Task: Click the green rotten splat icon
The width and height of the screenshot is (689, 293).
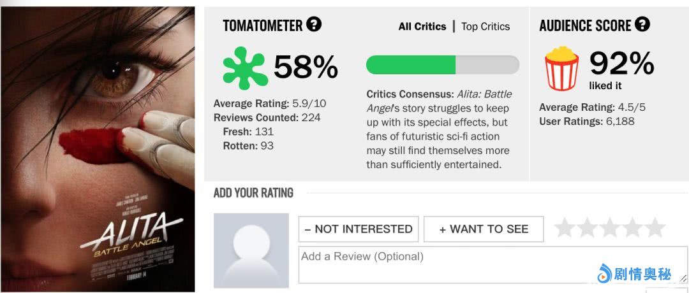Action: [x=244, y=68]
